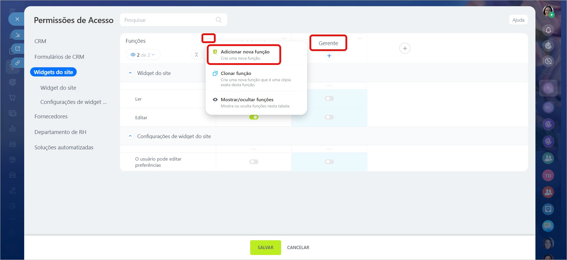This screenshot has width=567, height=260.
Task: Click the notifications bell icon
Action: [548, 30]
